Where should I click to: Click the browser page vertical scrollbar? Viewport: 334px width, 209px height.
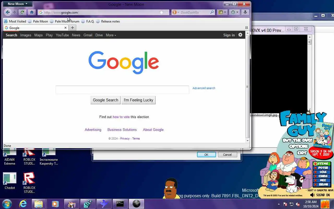(247, 87)
